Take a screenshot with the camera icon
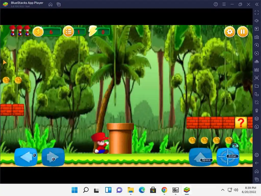 pyautogui.click(x=257, y=78)
